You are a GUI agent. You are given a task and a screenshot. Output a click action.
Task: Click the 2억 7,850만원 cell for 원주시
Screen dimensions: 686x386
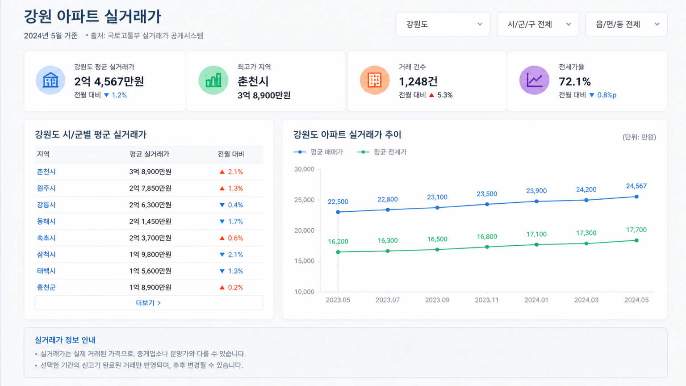150,188
